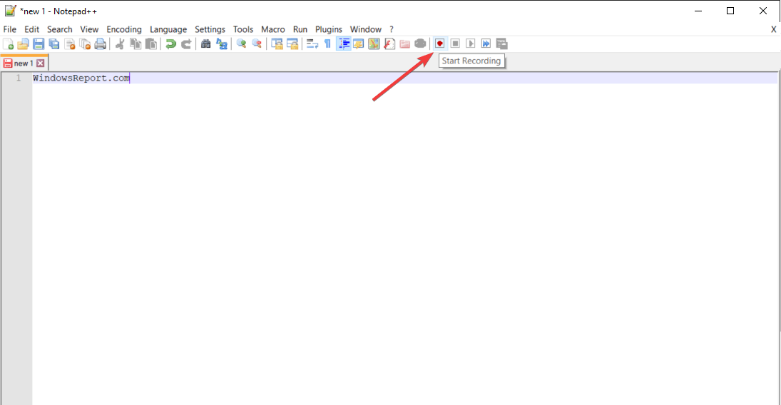Screen dimensions: 781x405
Task: Paste with the clipboard Paste icon
Action: [x=150, y=43]
